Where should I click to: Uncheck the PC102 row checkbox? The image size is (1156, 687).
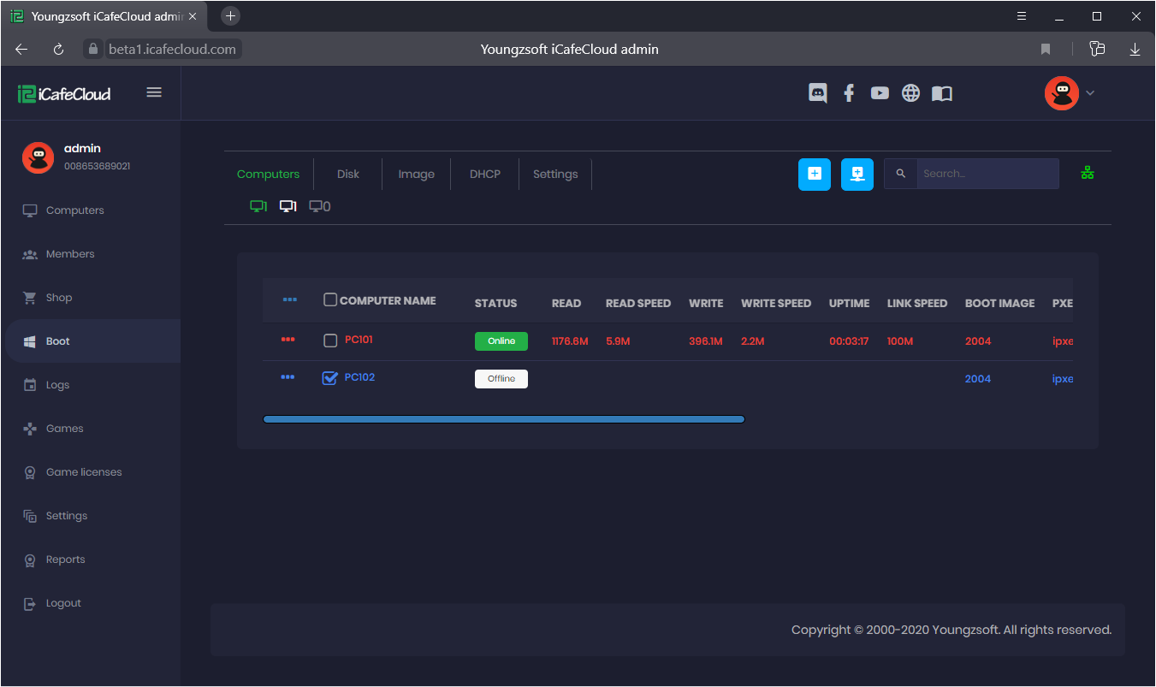click(x=329, y=377)
